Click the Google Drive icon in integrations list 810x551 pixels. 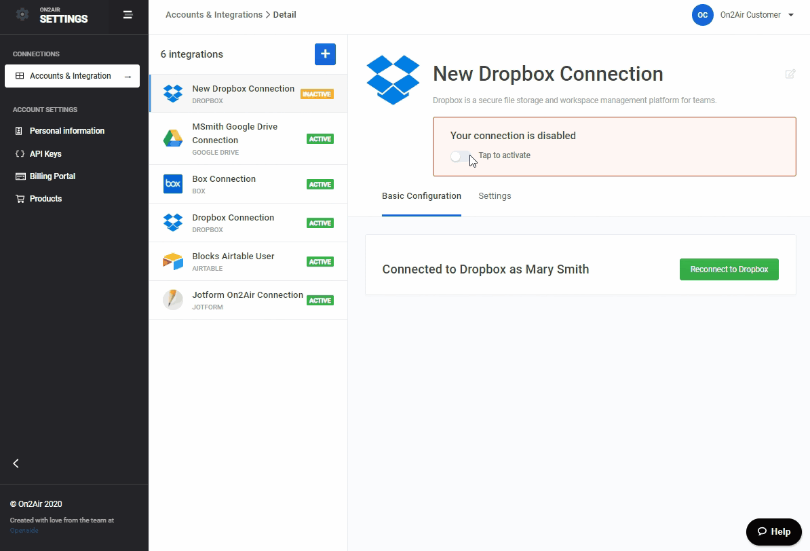(x=173, y=139)
